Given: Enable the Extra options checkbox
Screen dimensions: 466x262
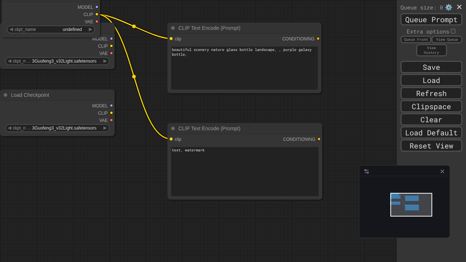Looking at the screenshot, I should (453, 31).
